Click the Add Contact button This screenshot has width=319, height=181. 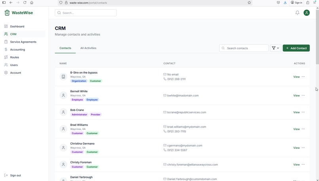[296, 48]
